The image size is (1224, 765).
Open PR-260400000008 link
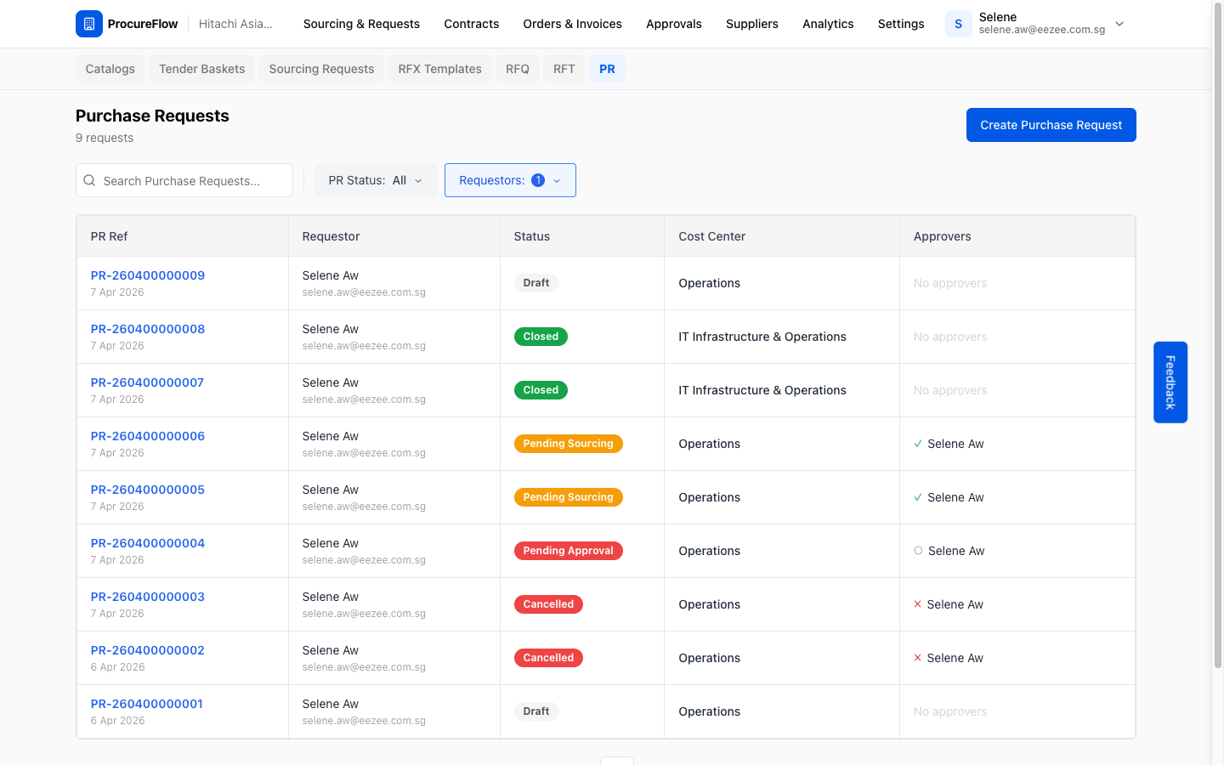[x=148, y=329]
